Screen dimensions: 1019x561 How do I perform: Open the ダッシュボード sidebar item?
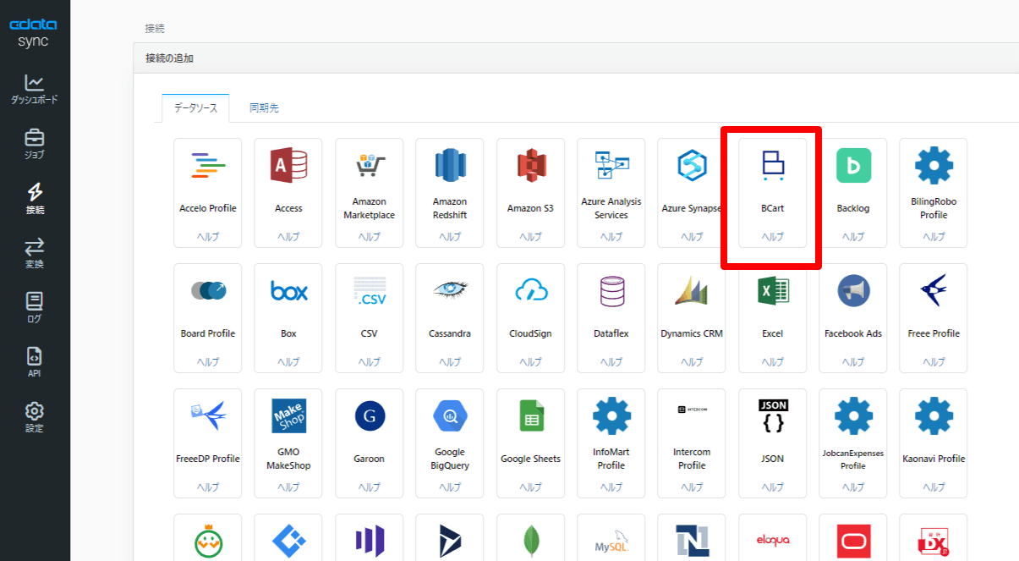coord(35,89)
